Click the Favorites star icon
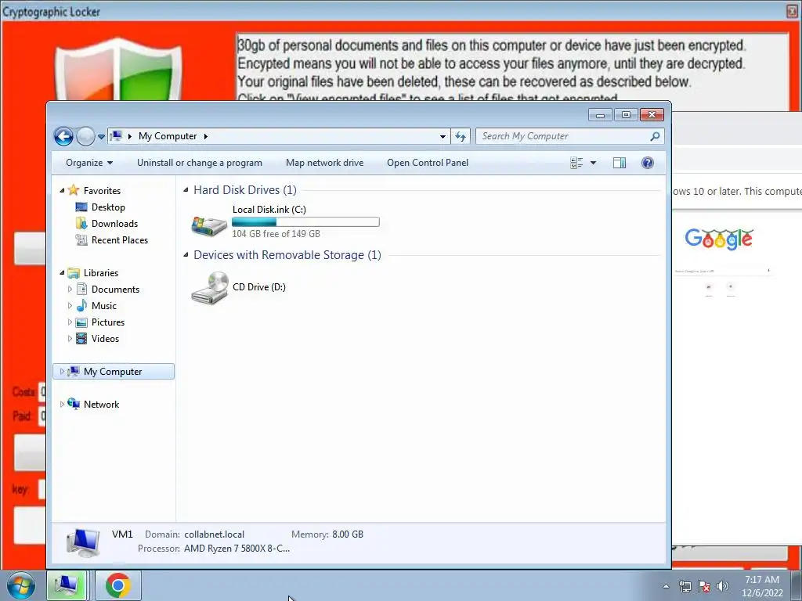The image size is (802, 601). tap(74, 190)
